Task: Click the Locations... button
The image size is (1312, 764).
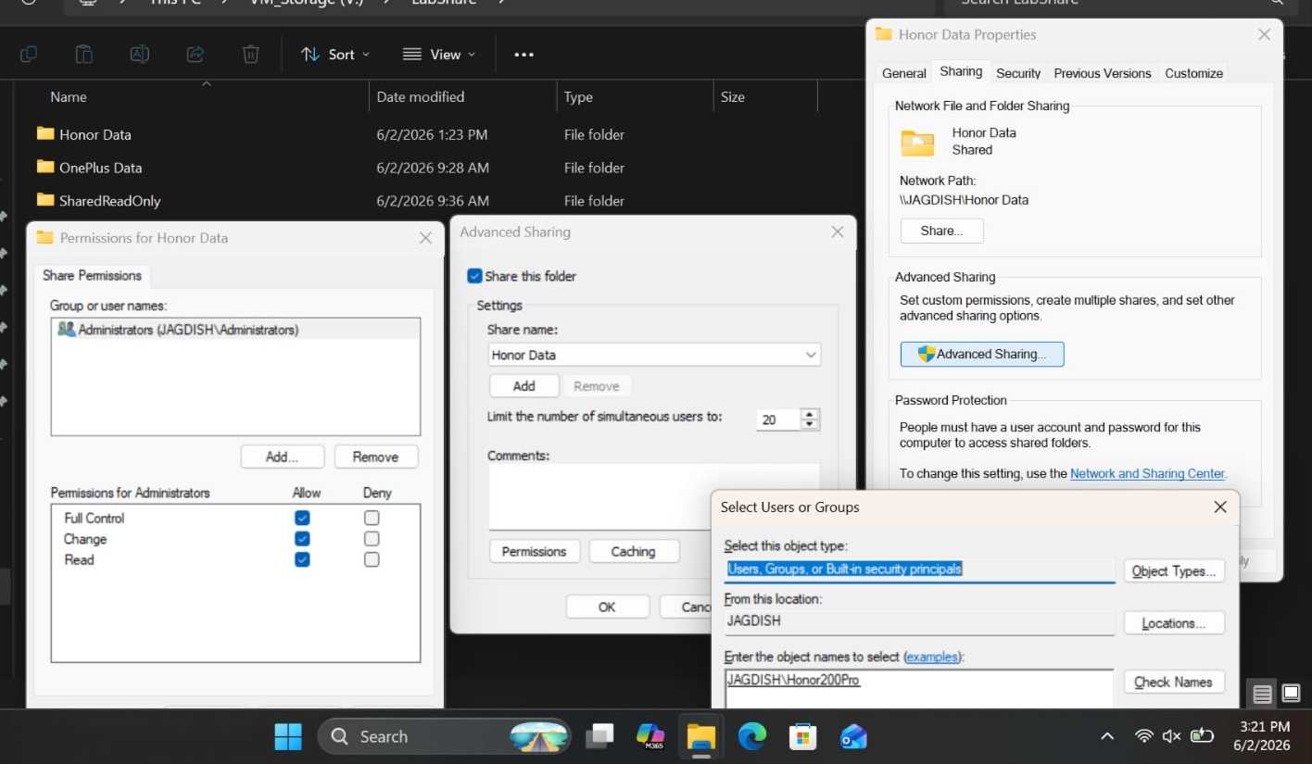Action: (1174, 623)
